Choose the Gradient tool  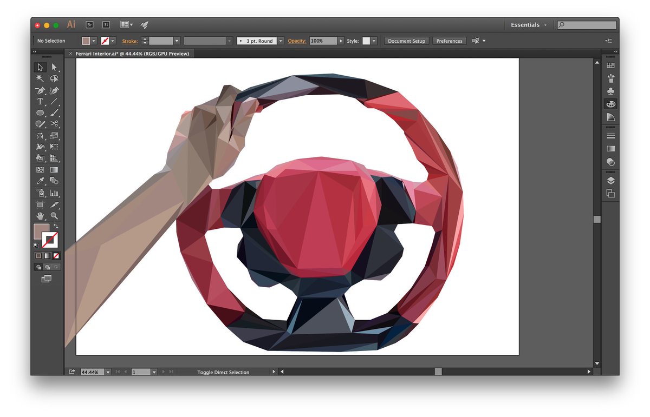[54, 170]
